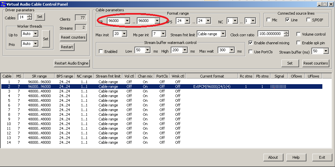The image size is (335, 167).
Task: Open the Ms per int dropdown
Action: [x=163, y=34]
